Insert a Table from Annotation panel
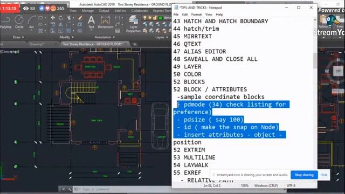This screenshot has height=194, width=345. [x=118, y=31]
